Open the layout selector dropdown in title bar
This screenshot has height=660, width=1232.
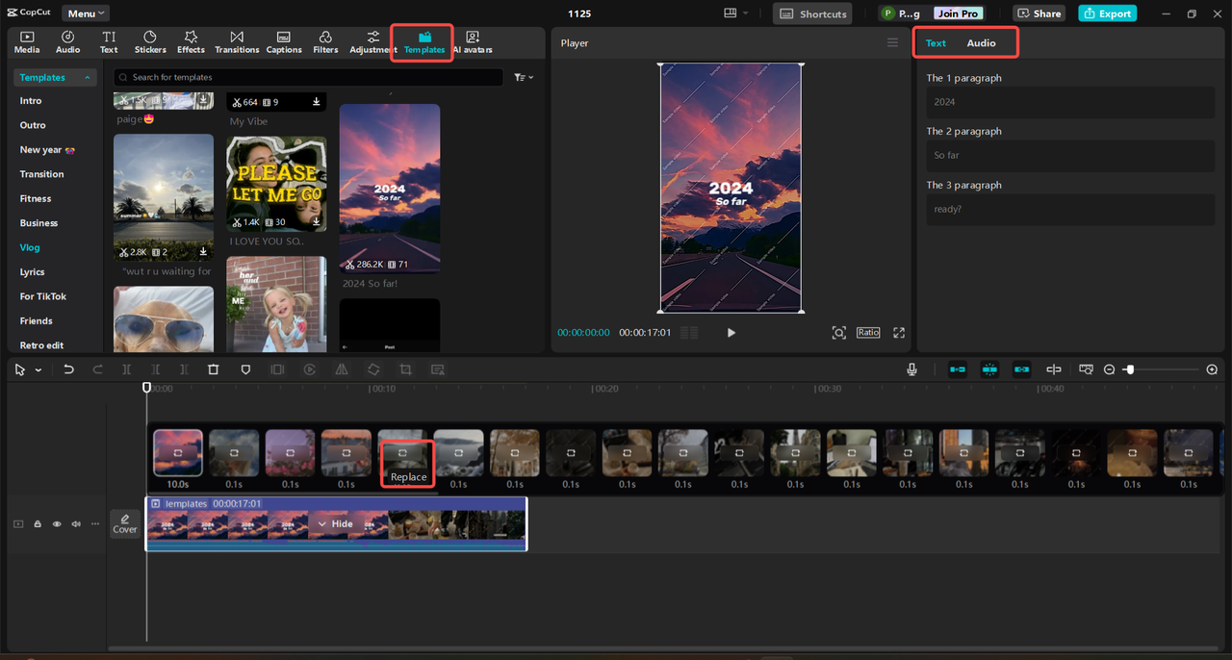click(736, 13)
